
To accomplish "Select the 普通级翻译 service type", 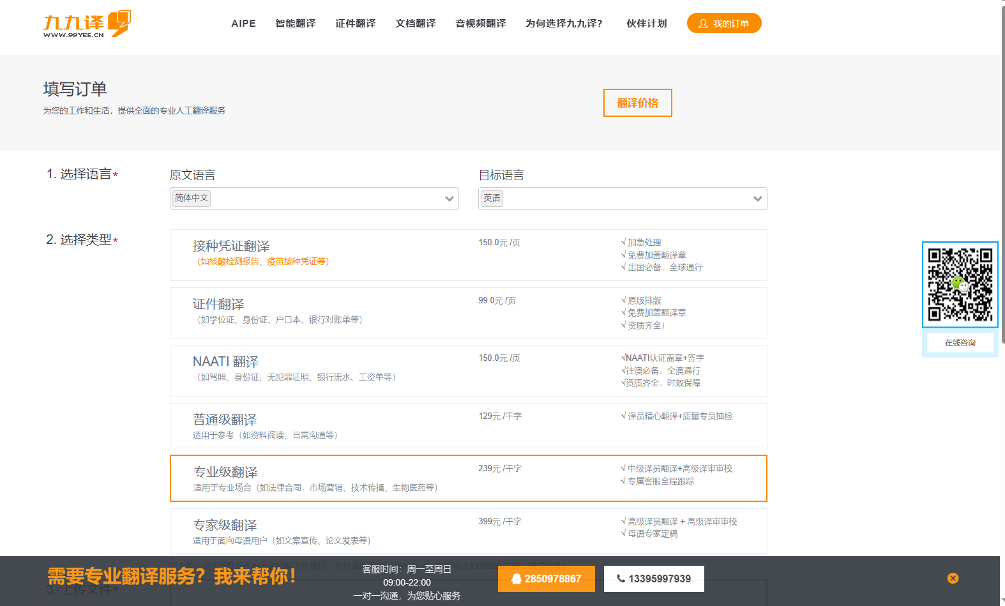I will [468, 425].
